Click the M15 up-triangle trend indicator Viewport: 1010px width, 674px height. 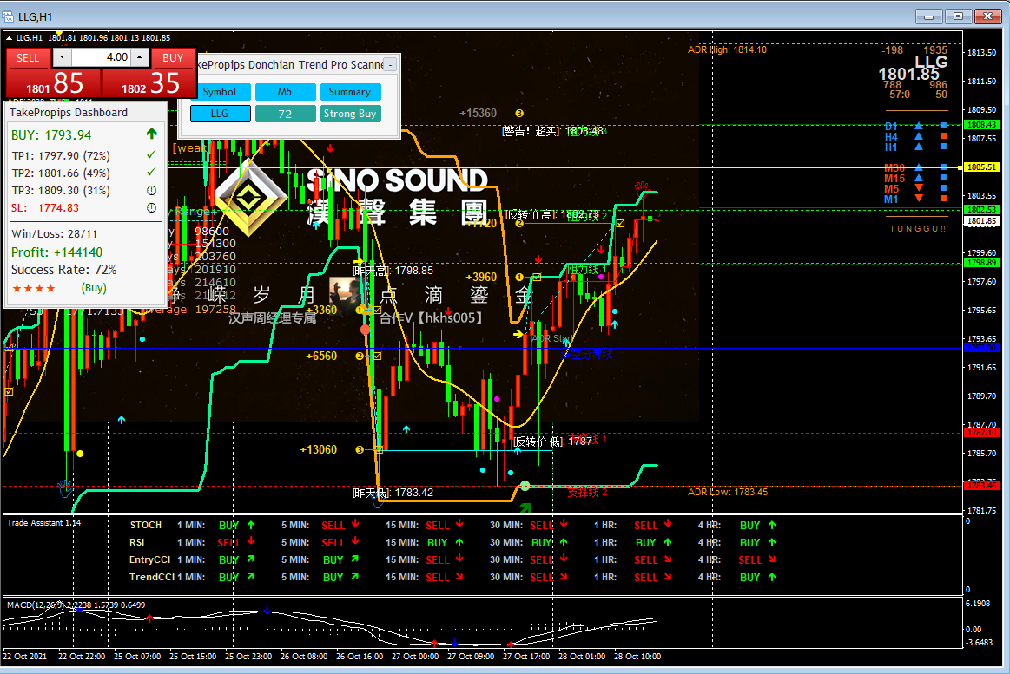coord(919,178)
